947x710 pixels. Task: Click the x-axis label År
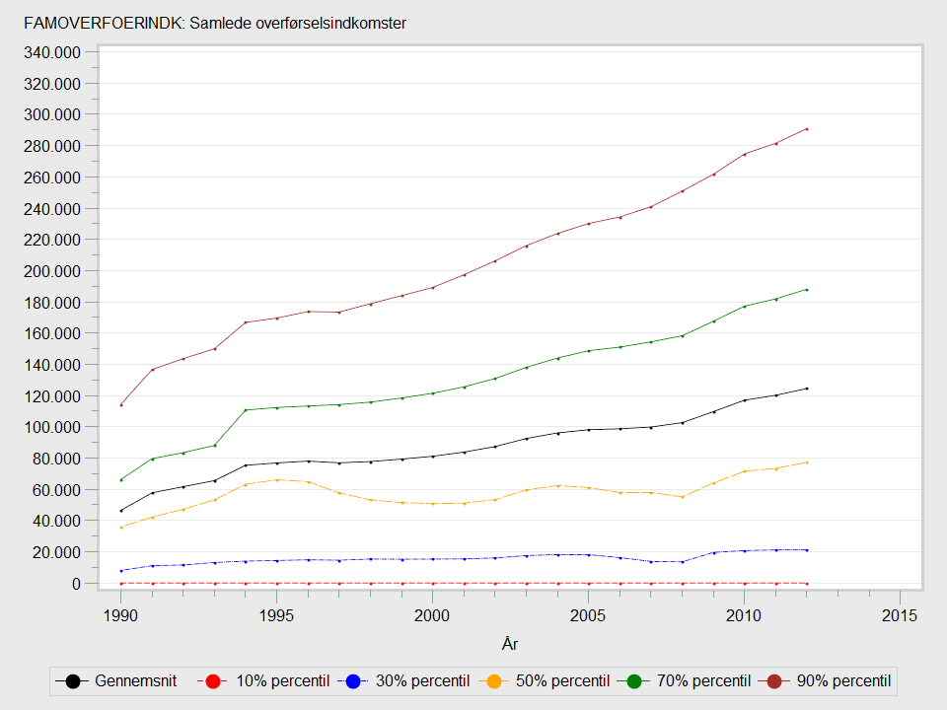[x=509, y=644]
